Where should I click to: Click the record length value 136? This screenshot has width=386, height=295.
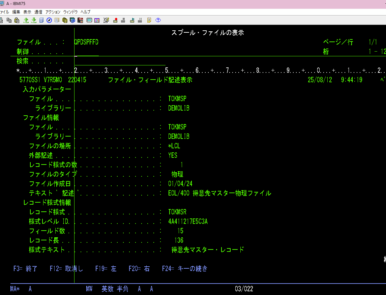coord(179,240)
